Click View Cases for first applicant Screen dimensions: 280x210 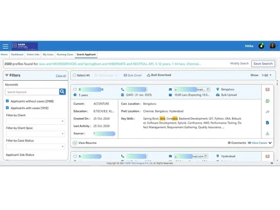point(258,143)
